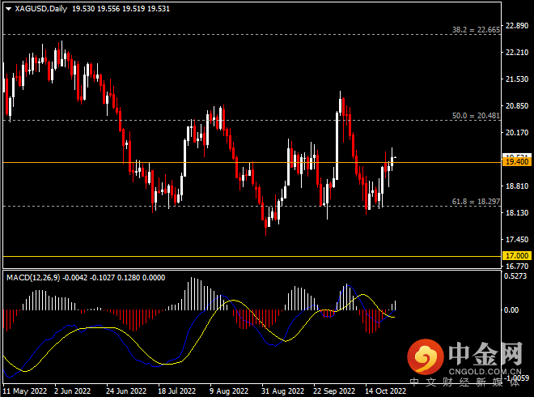The height and width of the screenshot is (397, 534).
Task: Select the 18.810 price axis value
Action: (x=517, y=186)
